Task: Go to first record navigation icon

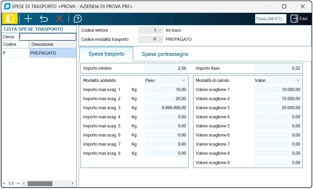Action: tap(4, 184)
